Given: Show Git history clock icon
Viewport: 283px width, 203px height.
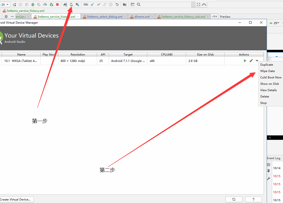Looking at the screenshot, I should 111,5.
